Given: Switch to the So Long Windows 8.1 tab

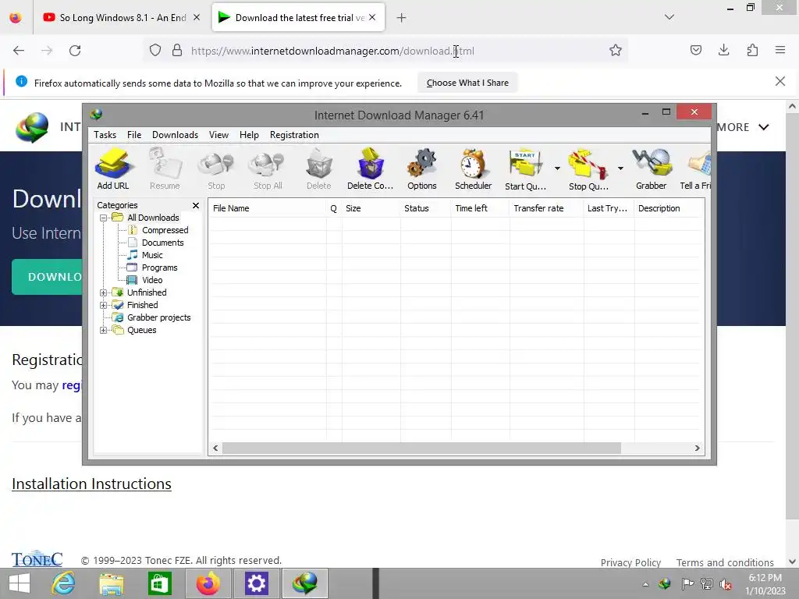Looking at the screenshot, I should [121, 18].
